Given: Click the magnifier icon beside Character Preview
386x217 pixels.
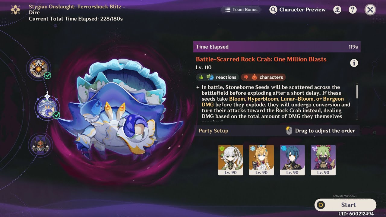Looking at the screenshot, I should 273,10.
